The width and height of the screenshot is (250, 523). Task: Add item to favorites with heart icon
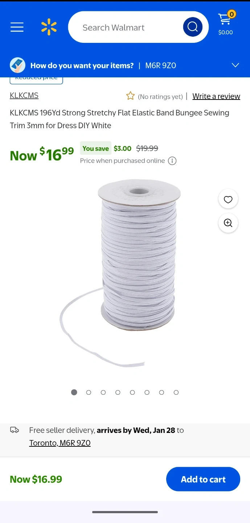[228, 199]
